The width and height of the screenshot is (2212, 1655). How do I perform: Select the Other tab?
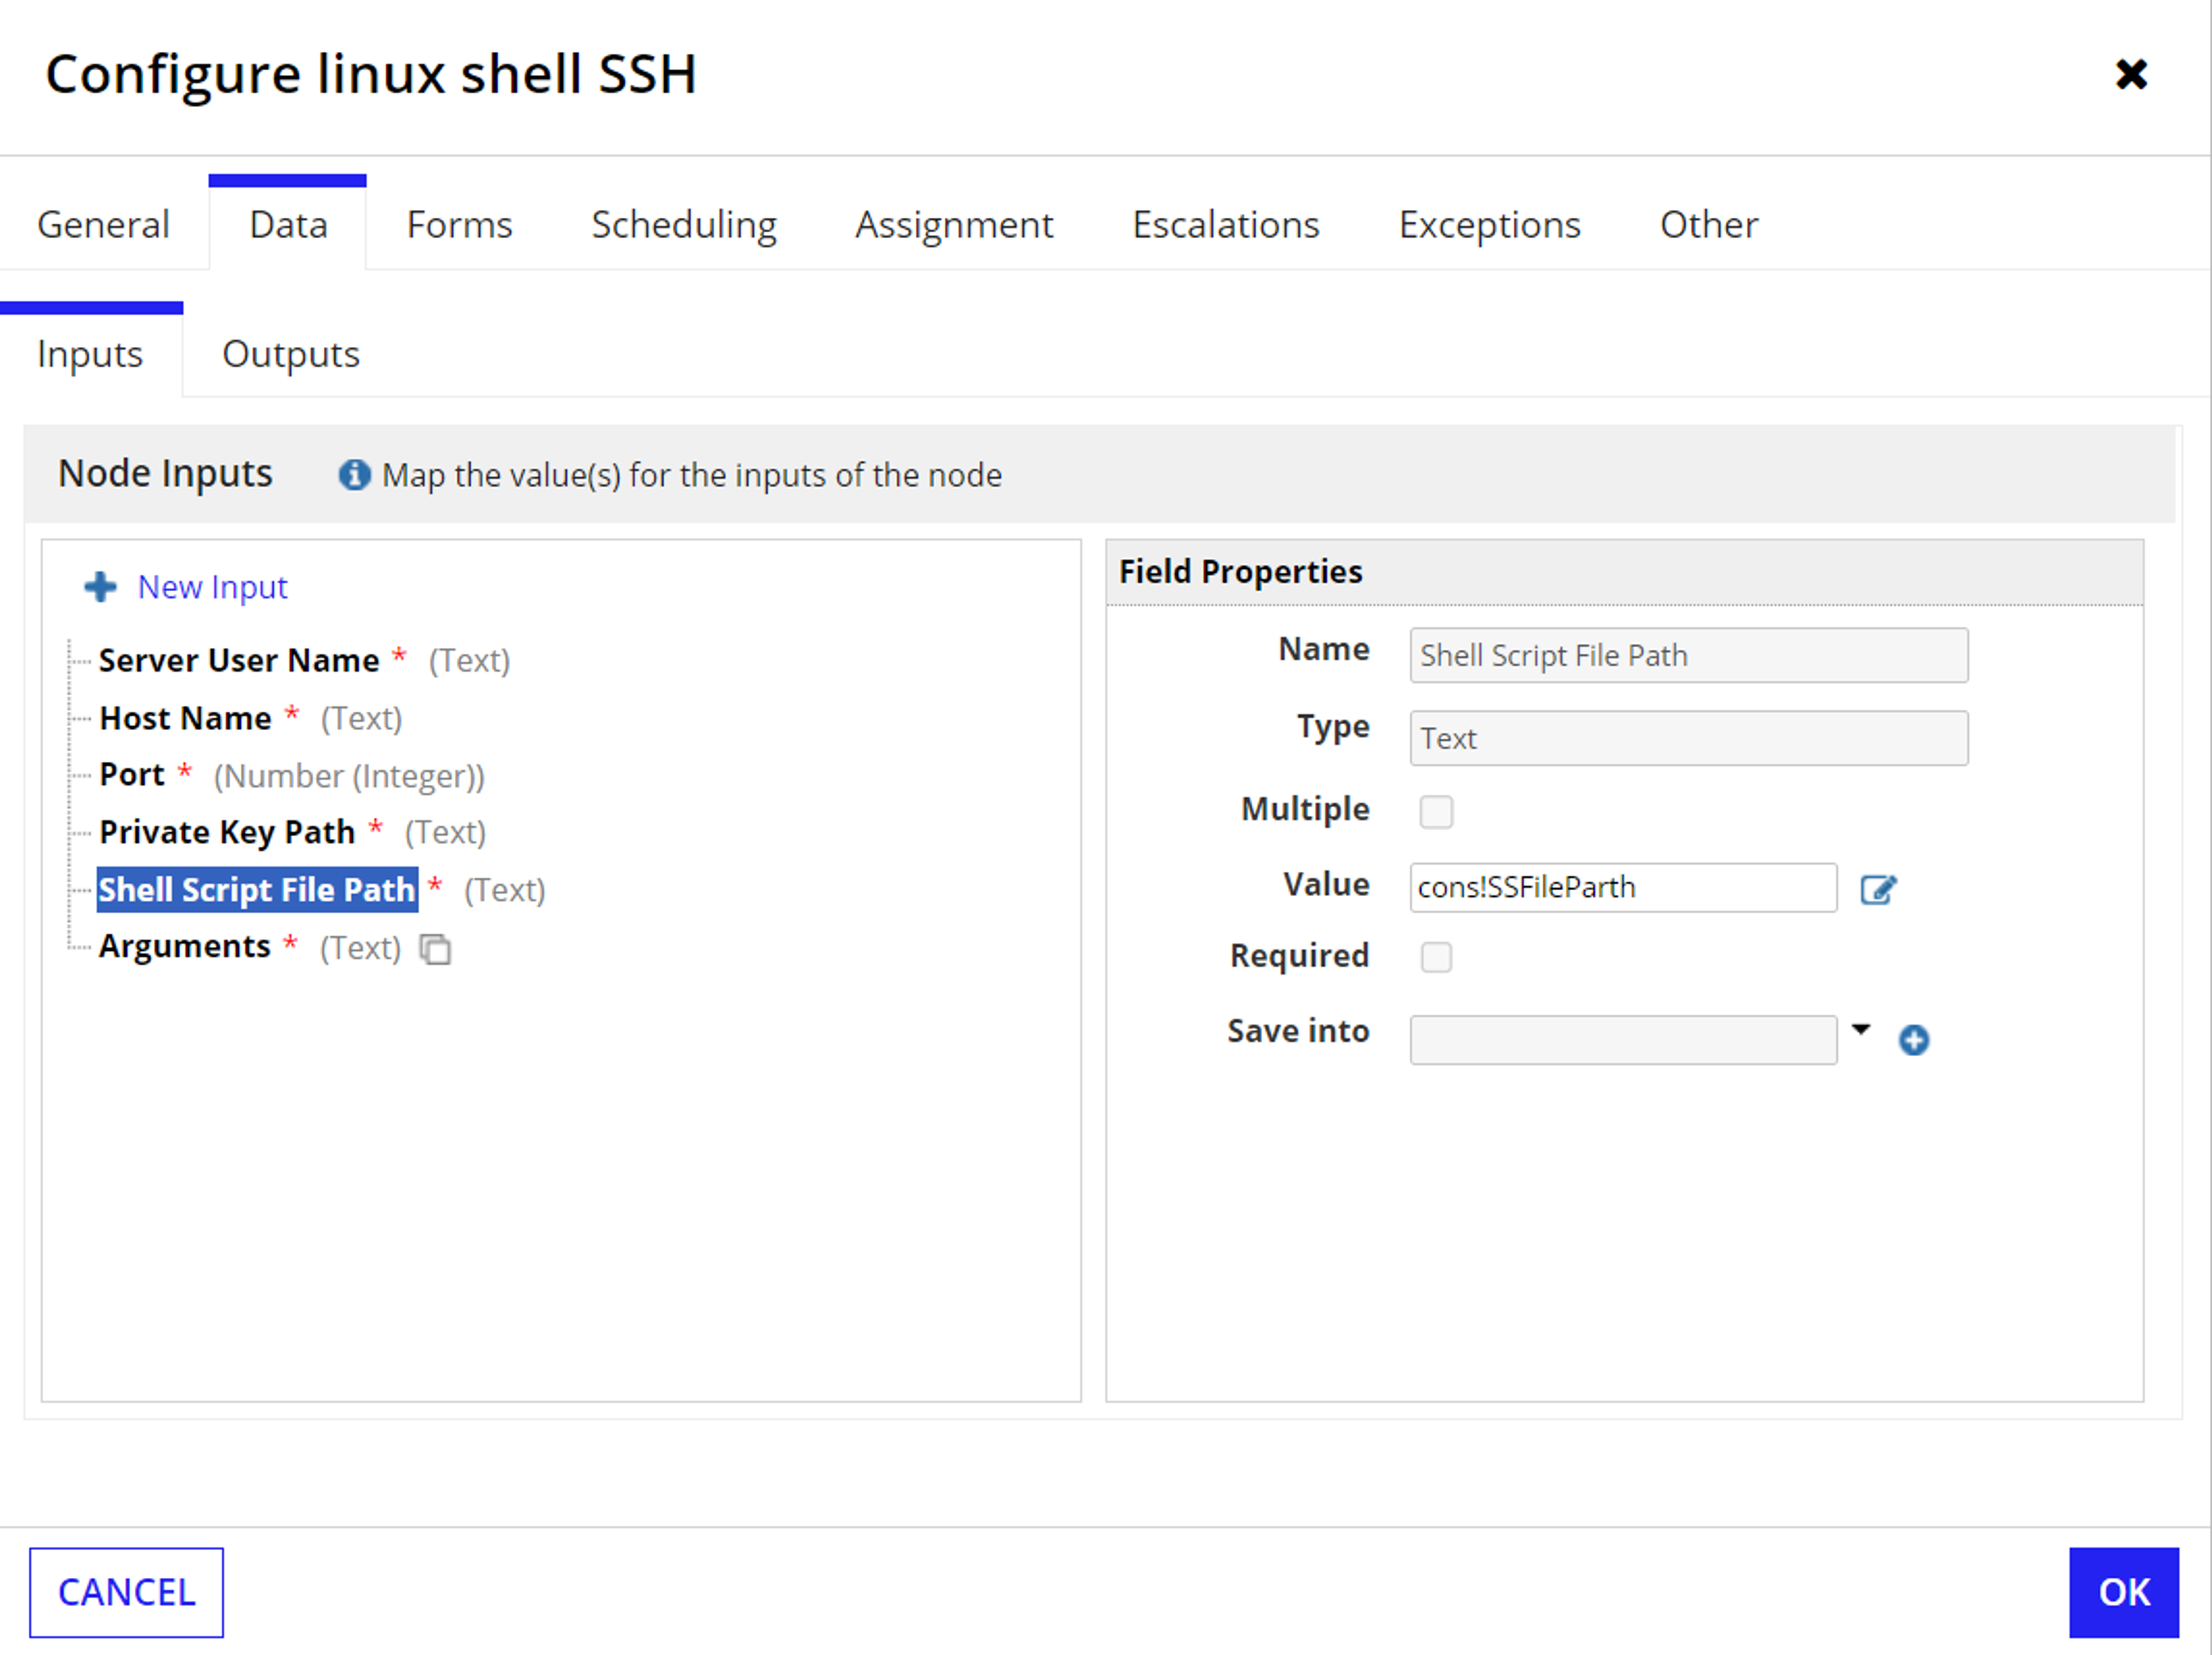pyautogui.click(x=1709, y=224)
